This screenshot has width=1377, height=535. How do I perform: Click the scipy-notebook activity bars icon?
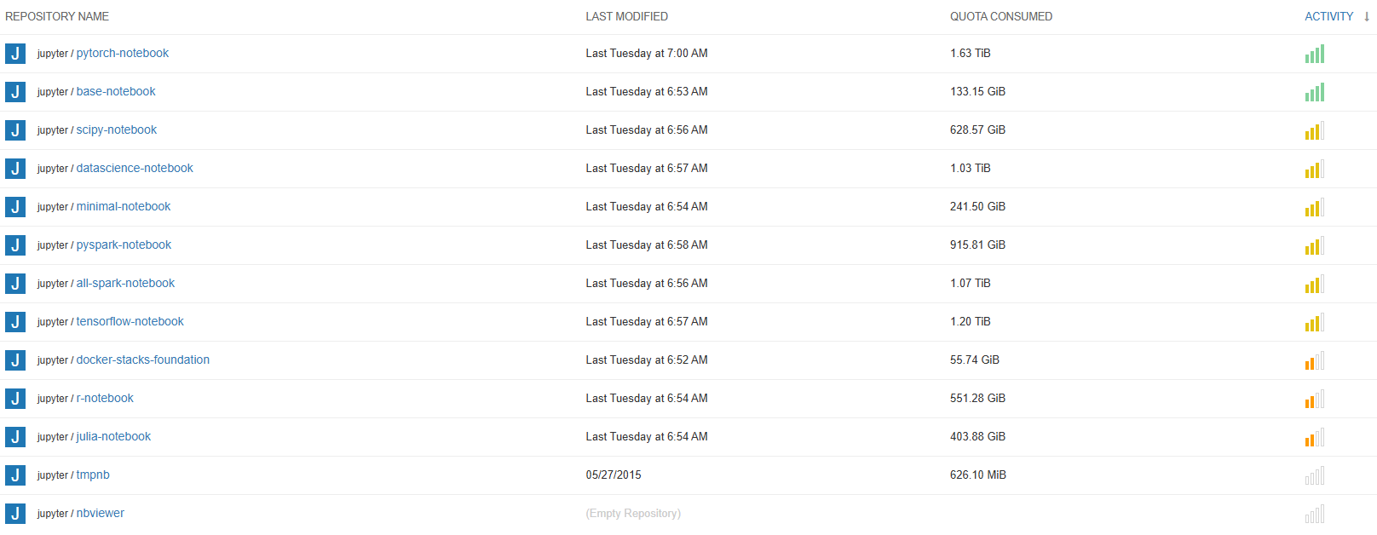(1314, 131)
